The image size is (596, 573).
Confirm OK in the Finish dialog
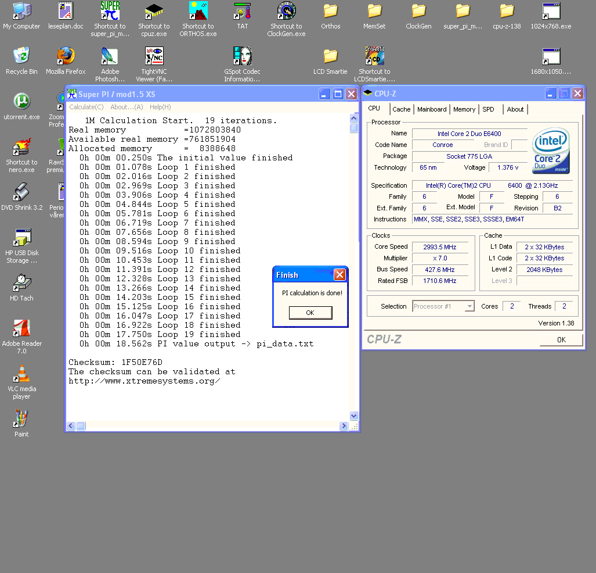coord(310,313)
